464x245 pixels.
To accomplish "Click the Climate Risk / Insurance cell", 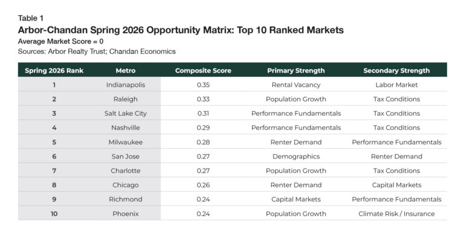I will click(396, 214).
